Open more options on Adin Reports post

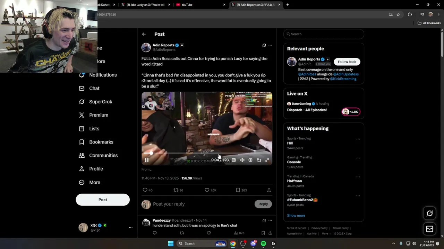(270, 45)
